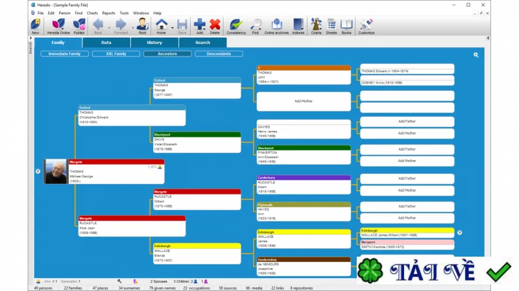Click '49 persons' in status bar
This screenshot has width=519, height=291.
click(43, 288)
